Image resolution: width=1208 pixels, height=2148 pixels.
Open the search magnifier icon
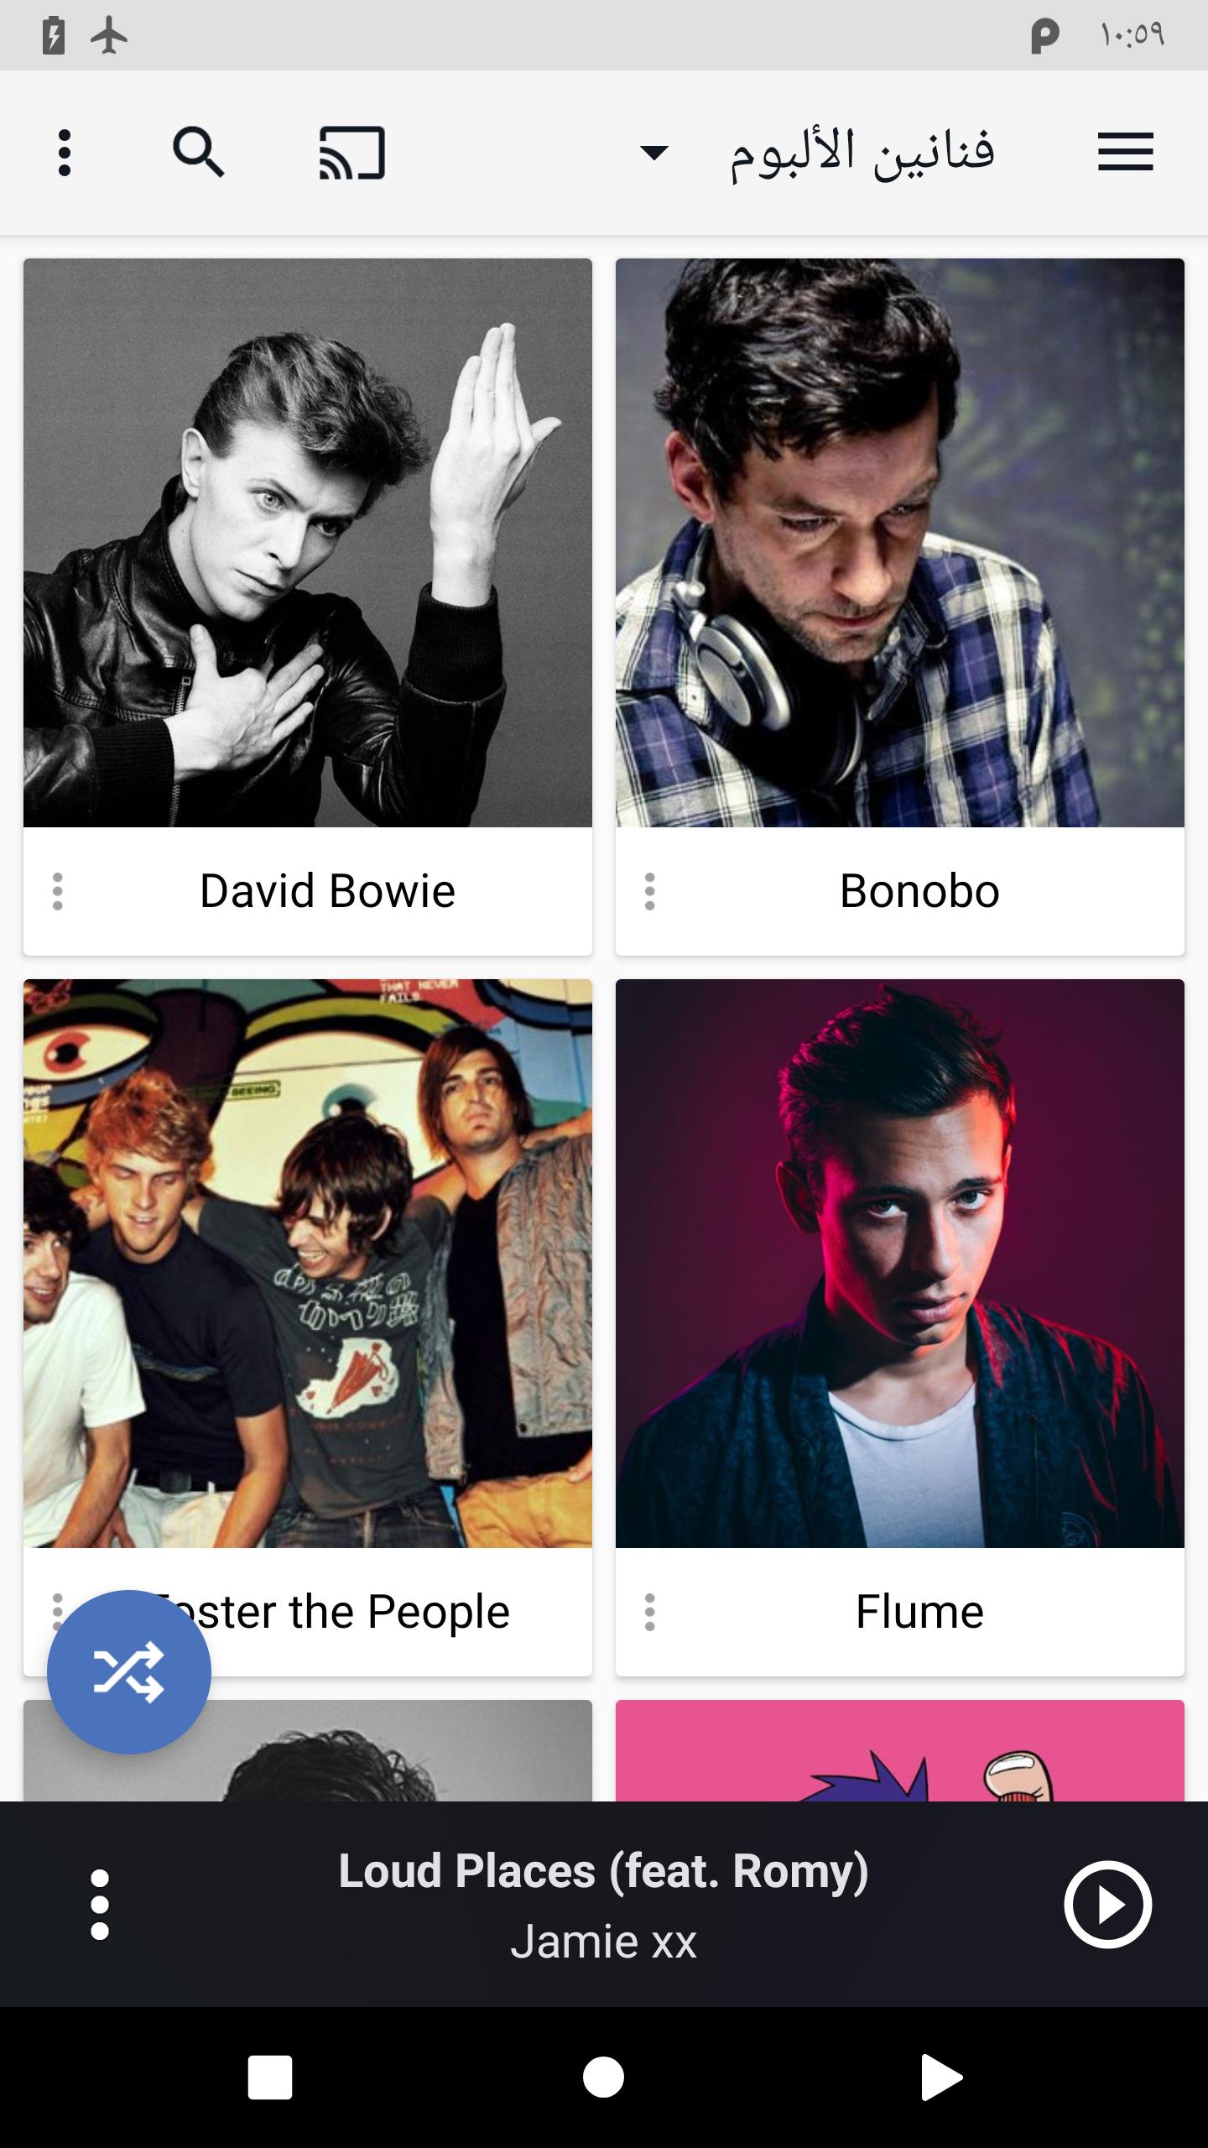click(x=199, y=153)
